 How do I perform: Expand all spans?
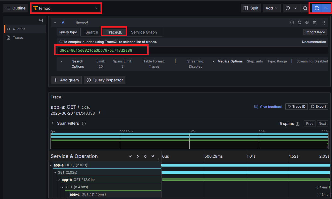[145, 156]
